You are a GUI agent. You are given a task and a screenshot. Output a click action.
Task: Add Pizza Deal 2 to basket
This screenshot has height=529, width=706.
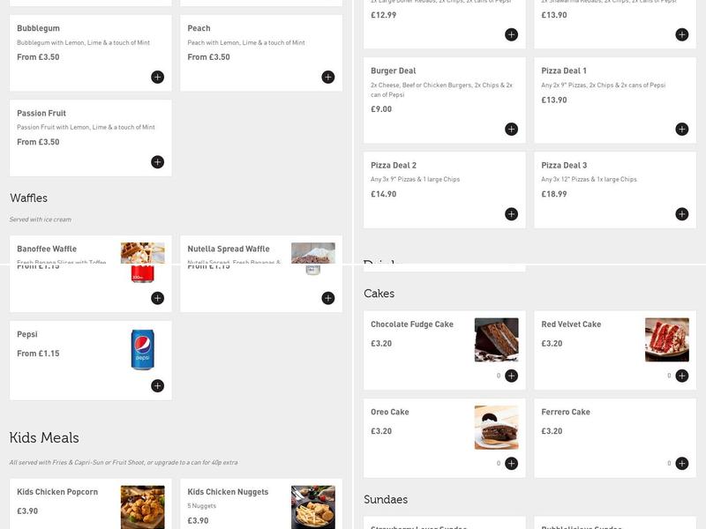pos(511,214)
